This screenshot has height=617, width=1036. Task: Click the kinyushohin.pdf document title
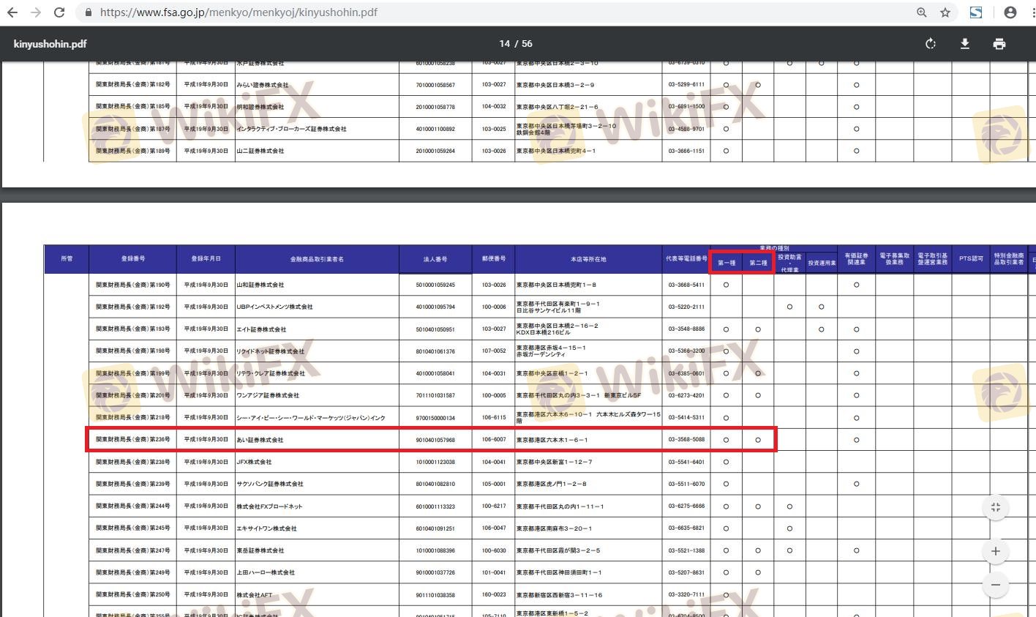[50, 44]
